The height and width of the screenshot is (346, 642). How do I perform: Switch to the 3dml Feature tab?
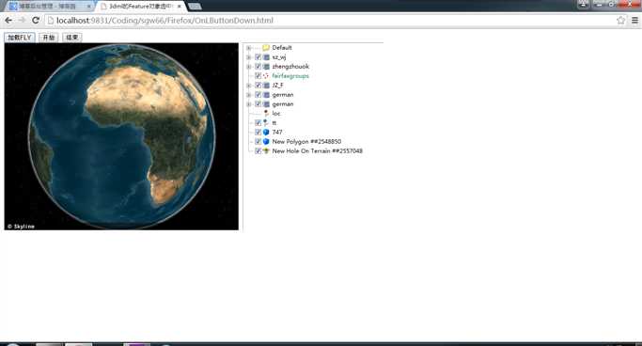pyautogui.click(x=140, y=7)
